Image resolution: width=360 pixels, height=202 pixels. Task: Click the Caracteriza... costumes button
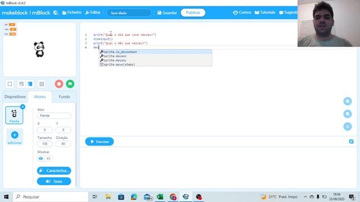click(54, 171)
